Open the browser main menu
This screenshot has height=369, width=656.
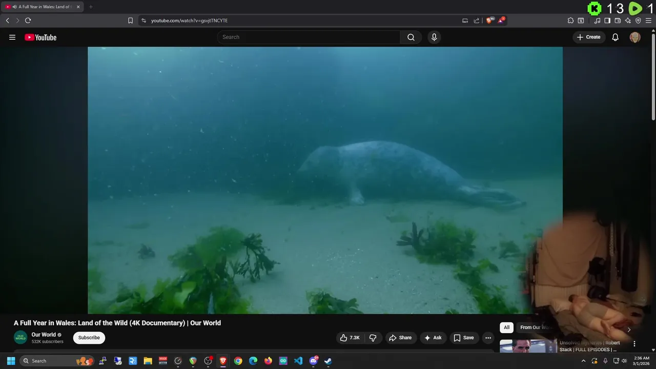pos(648,20)
